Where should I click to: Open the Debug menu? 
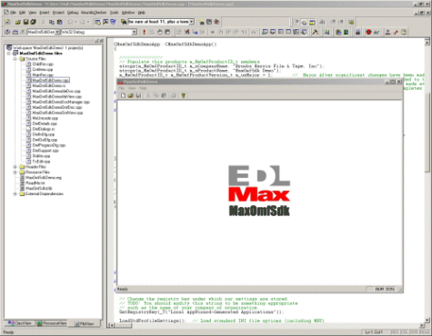73,13
